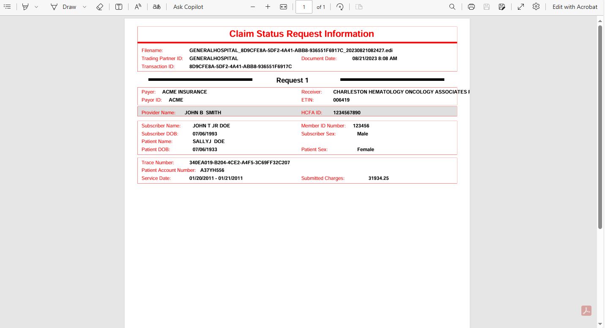Click the Save as icon
Viewport: 605px width, 328px height.
(x=502, y=7)
